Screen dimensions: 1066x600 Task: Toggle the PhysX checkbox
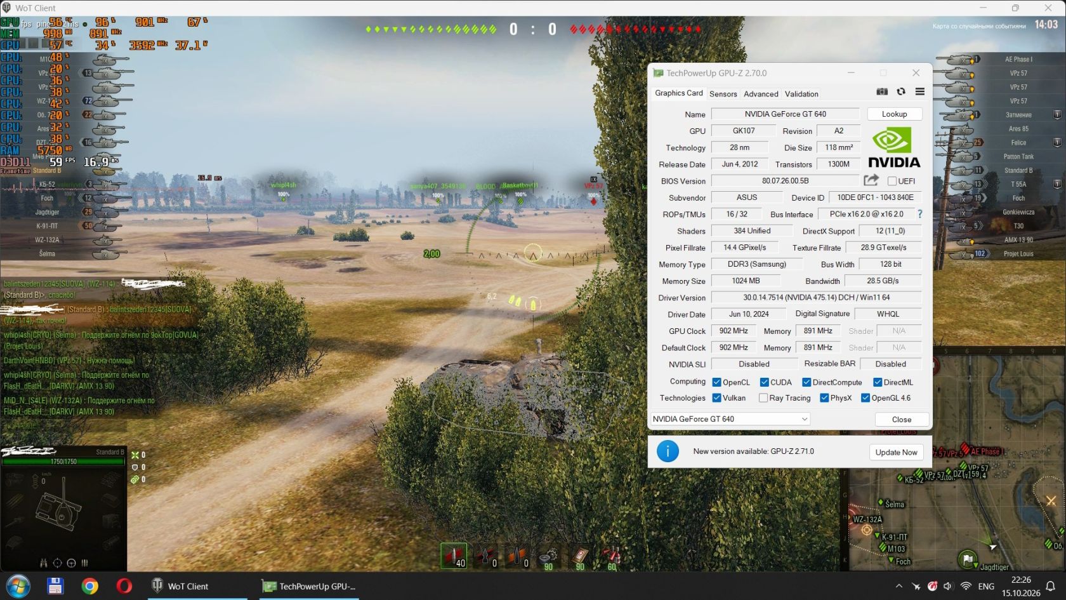pyautogui.click(x=824, y=398)
